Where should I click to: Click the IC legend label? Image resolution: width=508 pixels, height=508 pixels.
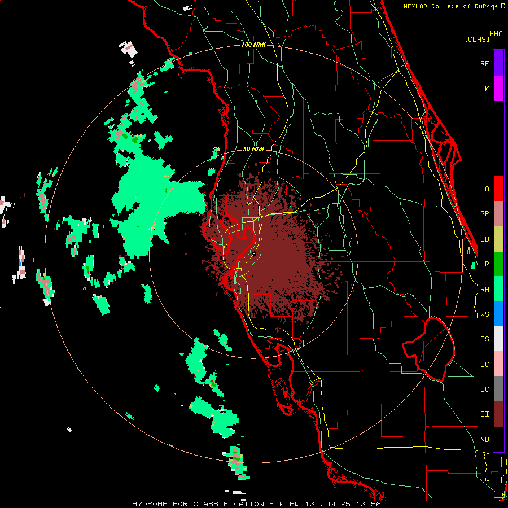(x=485, y=364)
